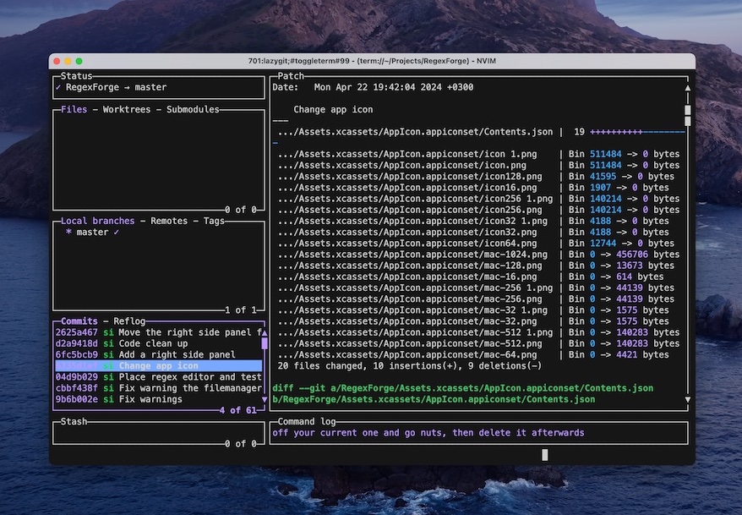Click the Patch panel scroll down arrow
This screenshot has height=515, width=742.
(688, 400)
